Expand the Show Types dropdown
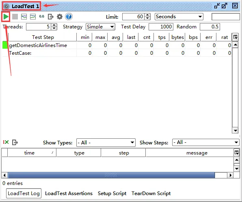 106,142
